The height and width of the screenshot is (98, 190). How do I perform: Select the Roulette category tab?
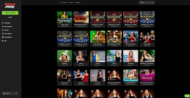71,3
